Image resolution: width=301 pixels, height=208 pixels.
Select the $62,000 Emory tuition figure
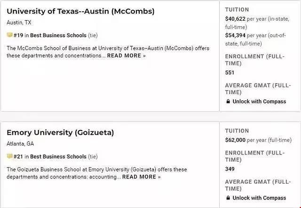pyautogui.click(x=235, y=140)
